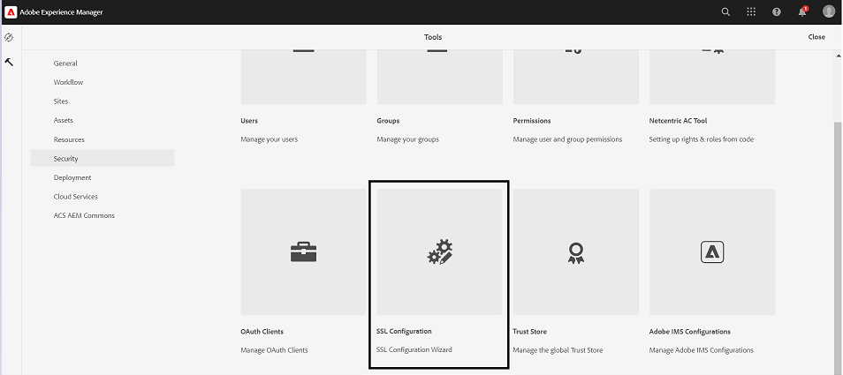Image resolution: width=843 pixels, height=375 pixels.
Task: Choose Deployment in the sidebar
Action: coord(72,177)
